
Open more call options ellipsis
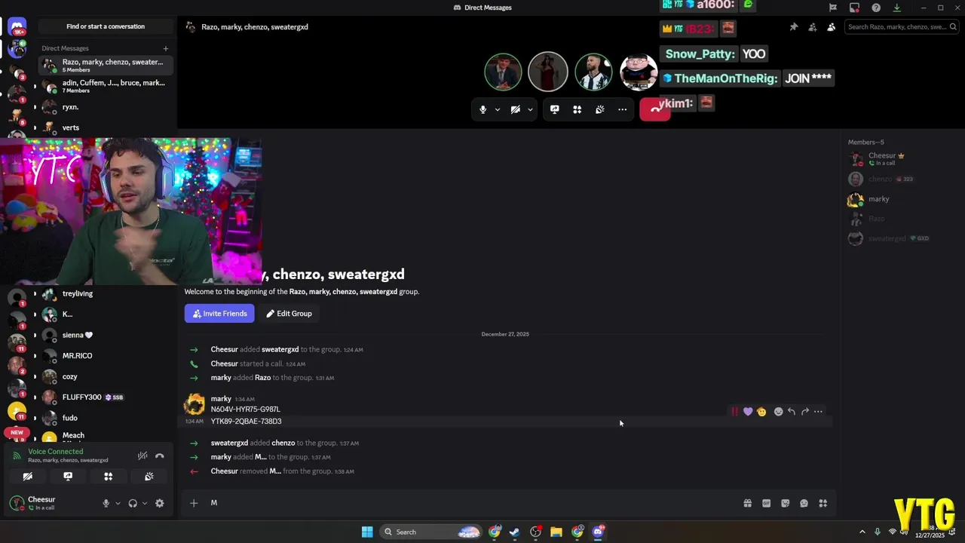(x=622, y=109)
